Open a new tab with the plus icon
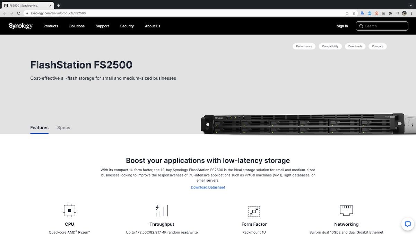 pyautogui.click(x=59, y=6)
